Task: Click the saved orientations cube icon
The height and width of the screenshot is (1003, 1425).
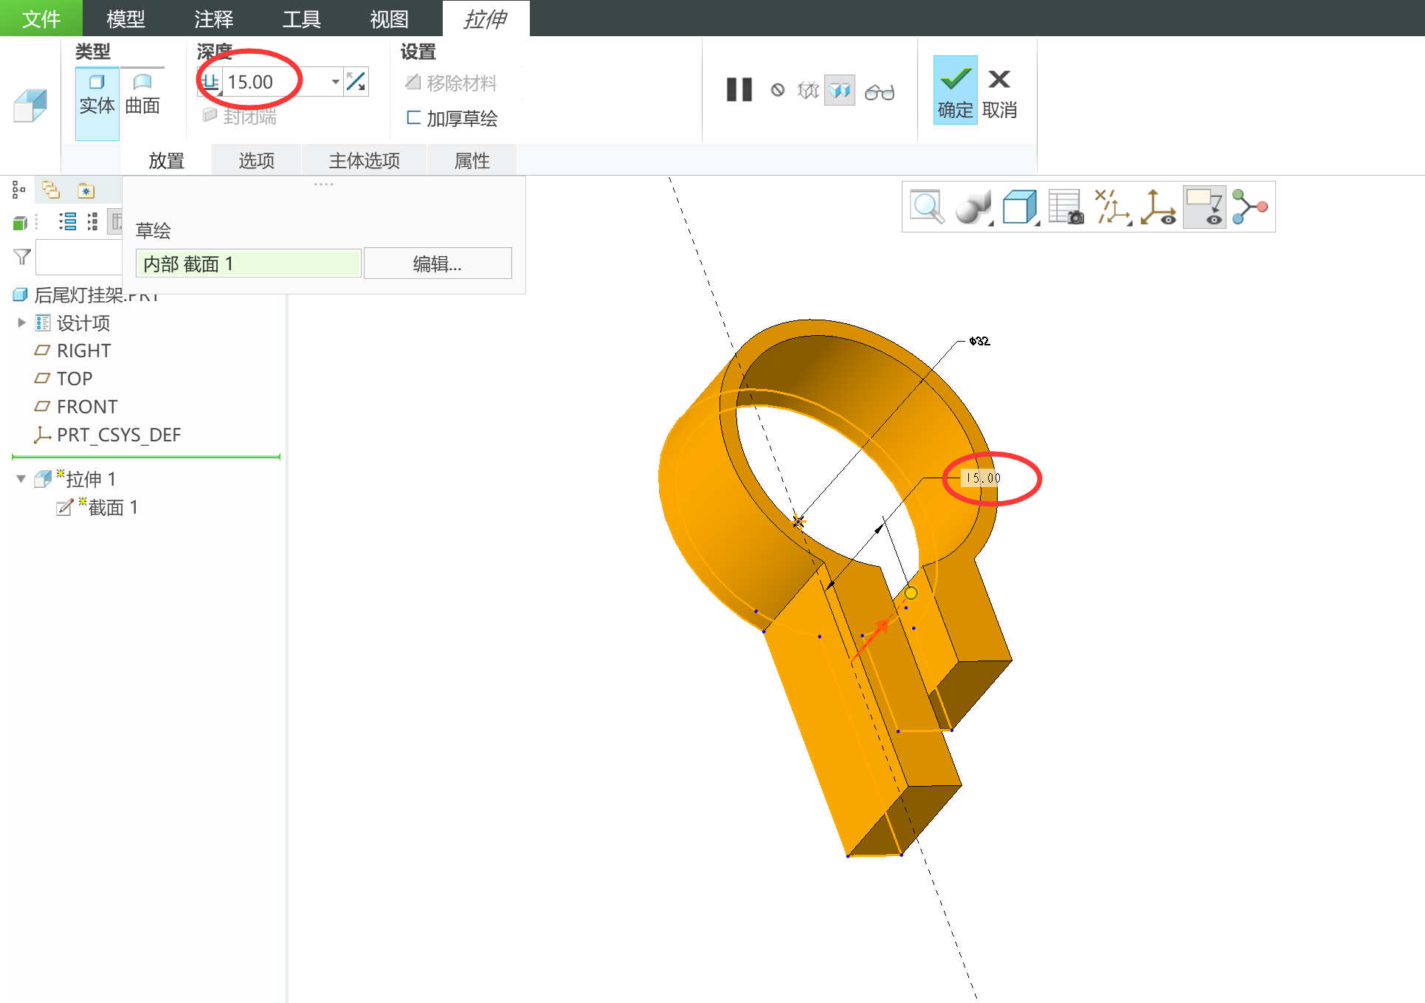Action: 1020,207
